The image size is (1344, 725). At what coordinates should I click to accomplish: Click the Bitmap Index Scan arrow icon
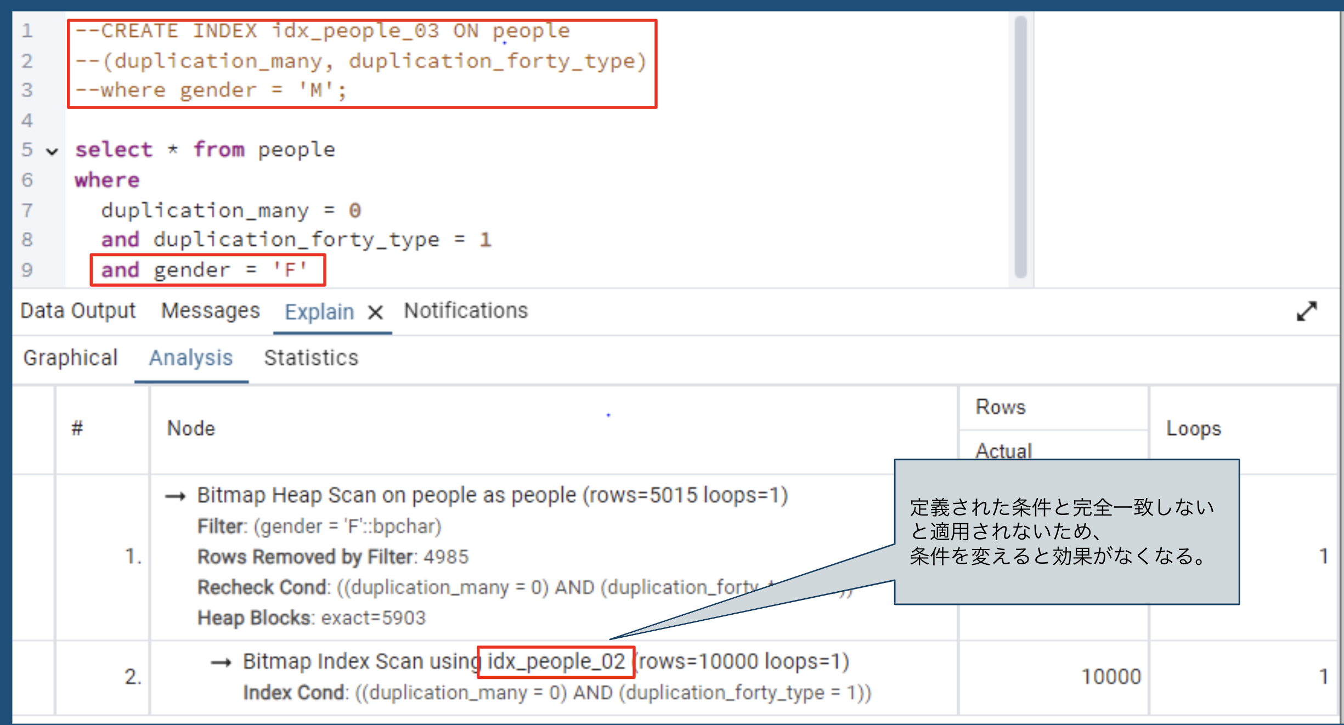click(221, 663)
